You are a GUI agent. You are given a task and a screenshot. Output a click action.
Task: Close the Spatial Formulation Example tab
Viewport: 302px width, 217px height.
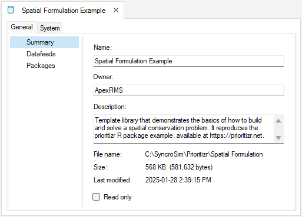(x=116, y=10)
